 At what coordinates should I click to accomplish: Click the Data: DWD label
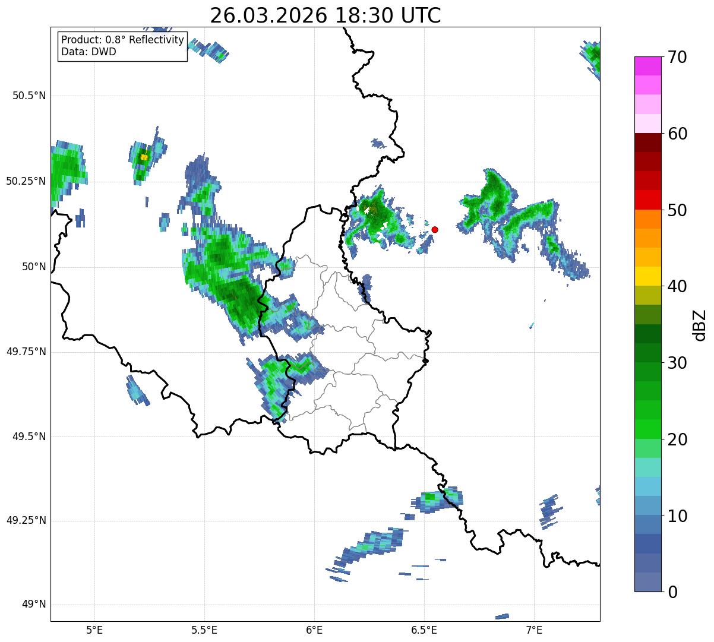pyautogui.click(x=89, y=52)
